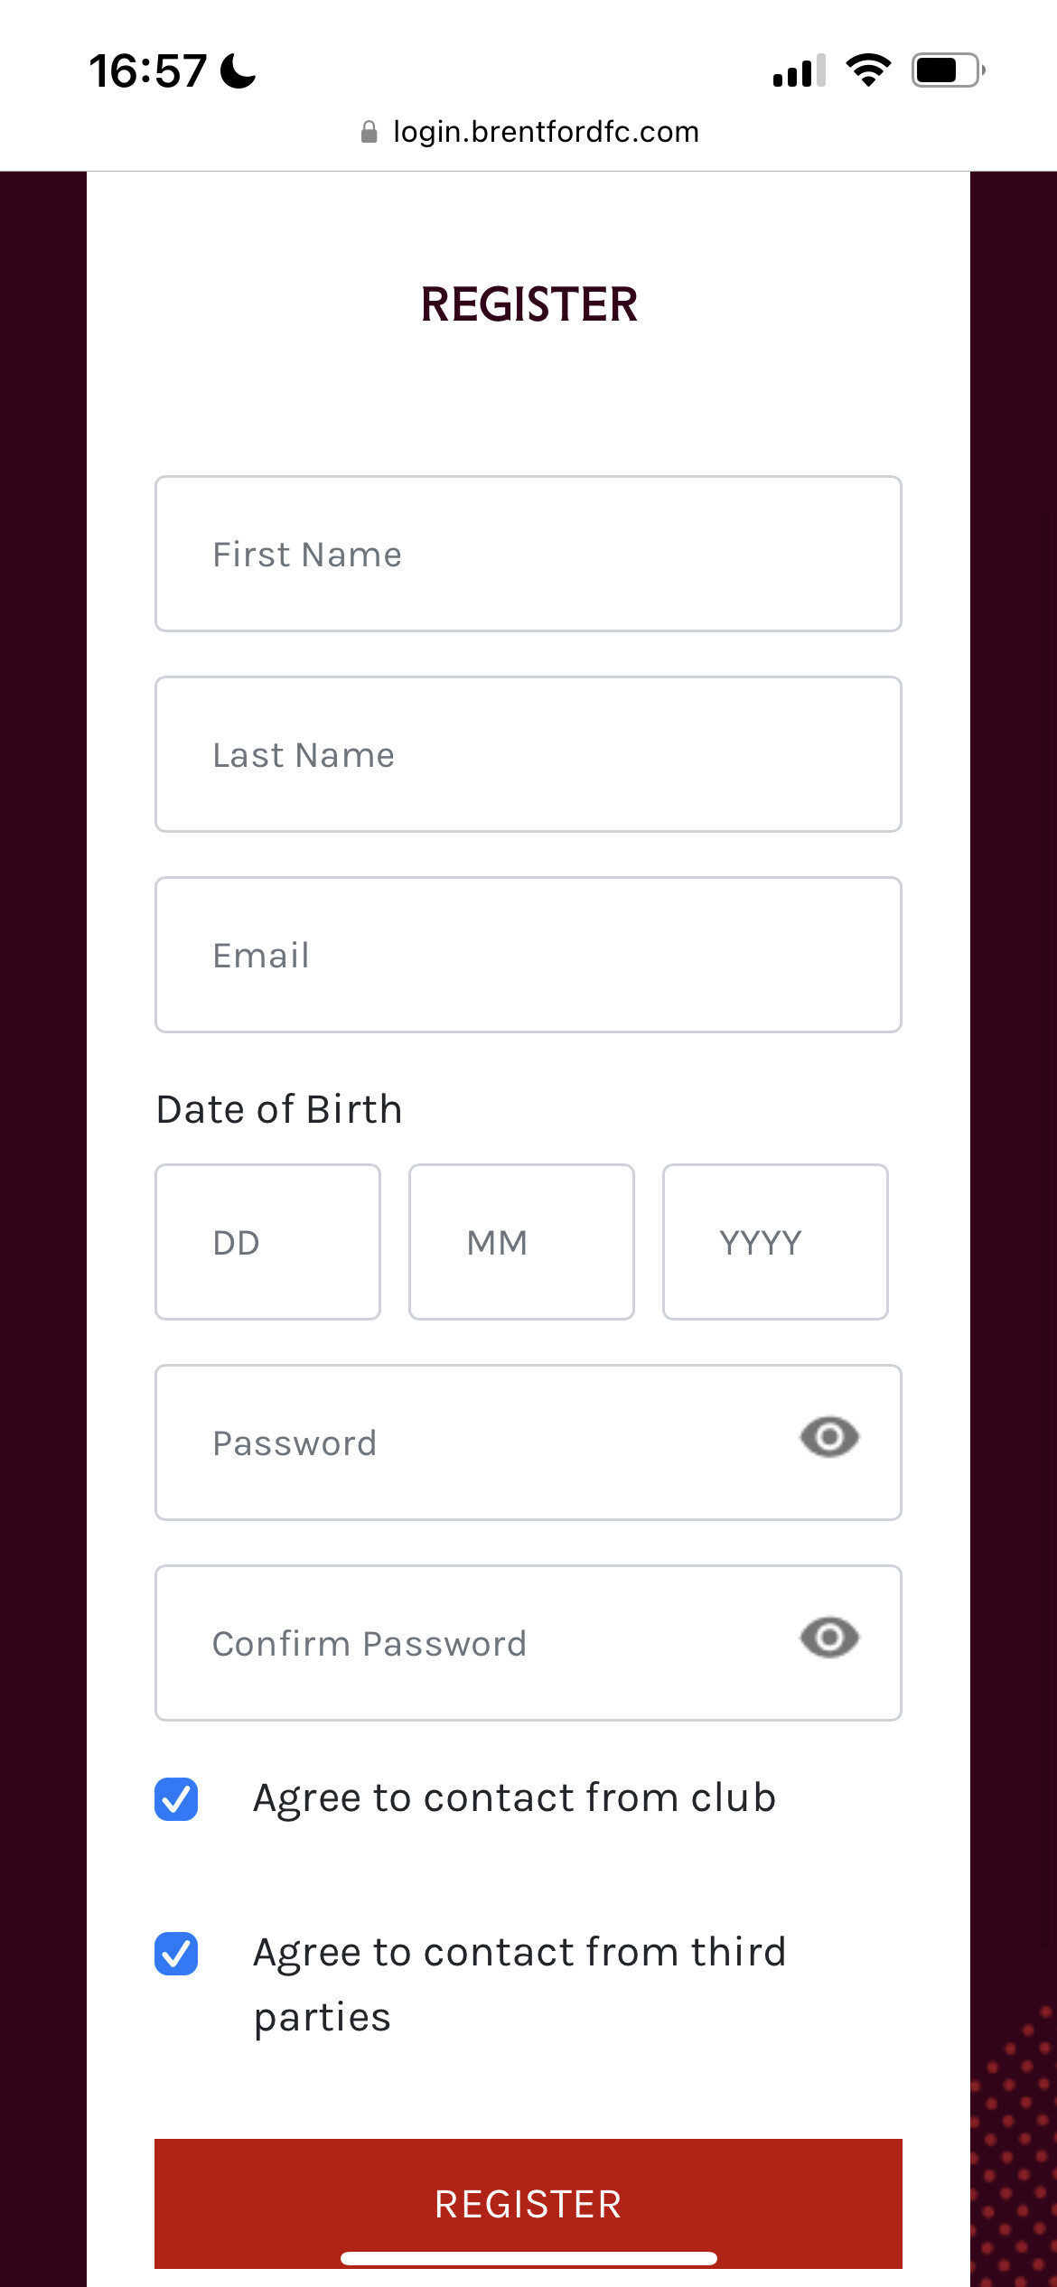1057x2287 pixels.
Task: Click into the Email field
Action: [x=528, y=955]
